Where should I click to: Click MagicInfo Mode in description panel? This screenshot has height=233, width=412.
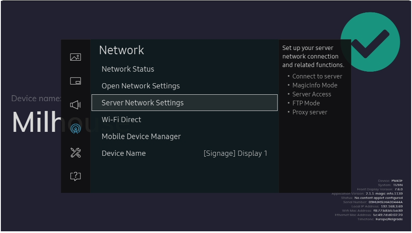(x=315, y=85)
